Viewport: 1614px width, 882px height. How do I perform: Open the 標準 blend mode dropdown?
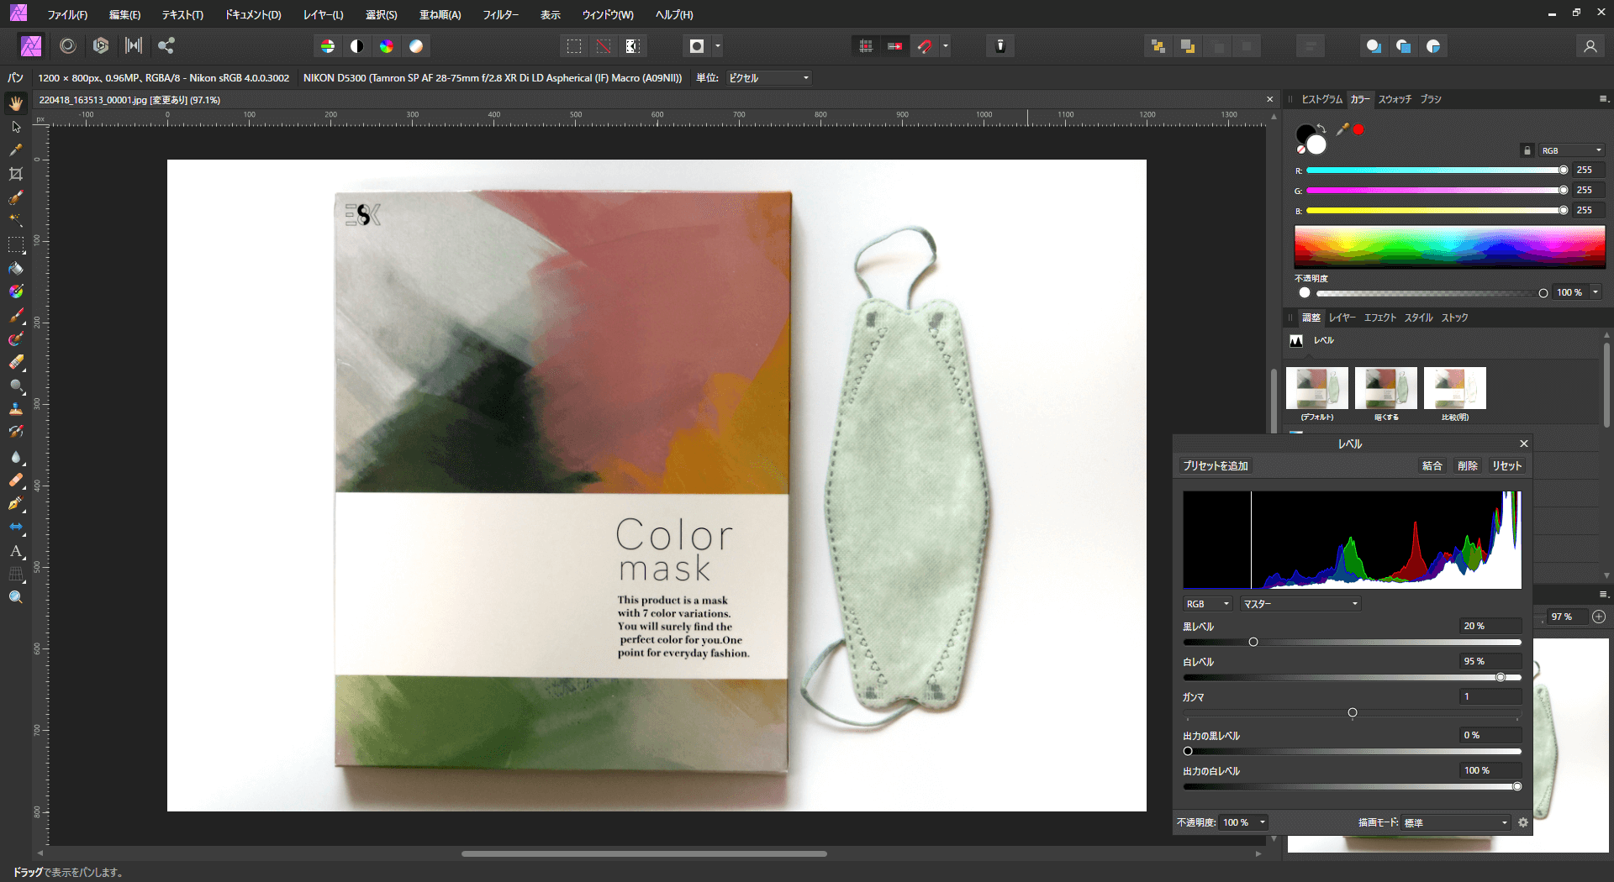coord(1456,822)
